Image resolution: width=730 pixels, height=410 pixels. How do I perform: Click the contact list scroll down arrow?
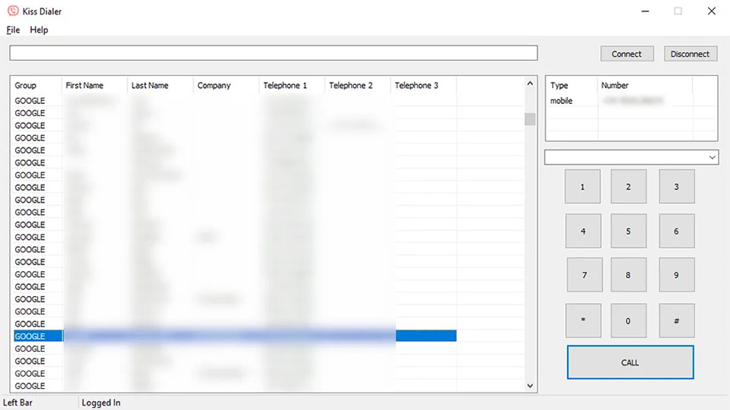530,386
